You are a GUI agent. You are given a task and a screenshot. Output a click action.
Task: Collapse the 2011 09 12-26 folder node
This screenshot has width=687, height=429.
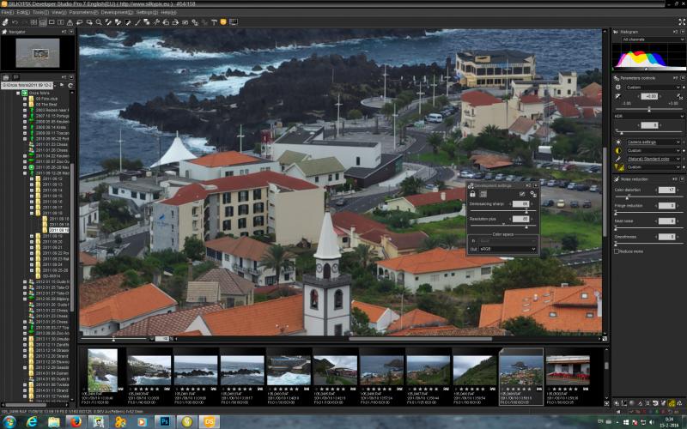tap(25, 173)
